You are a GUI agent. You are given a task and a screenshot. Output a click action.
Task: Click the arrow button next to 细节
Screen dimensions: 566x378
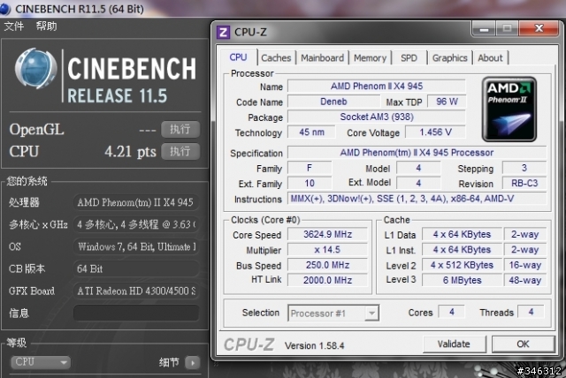193,362
